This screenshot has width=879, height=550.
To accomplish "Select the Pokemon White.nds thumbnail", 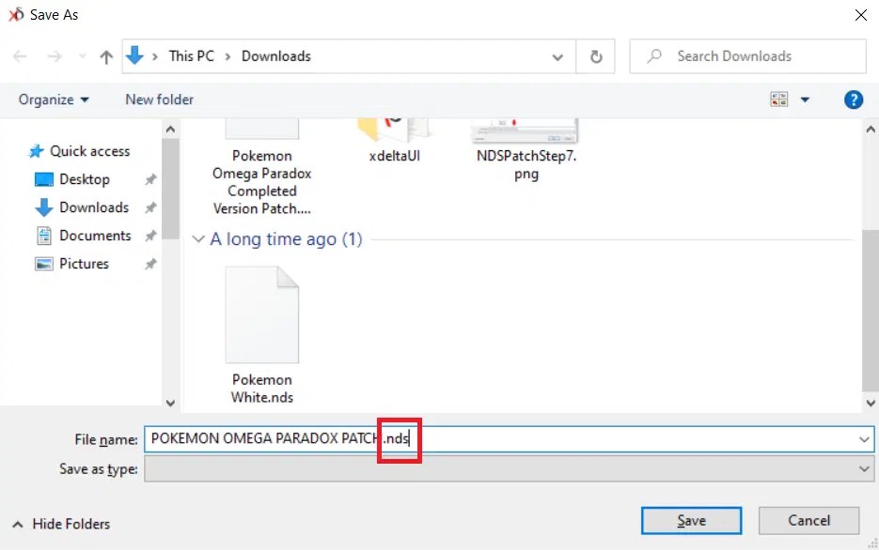I will point(261,314).
